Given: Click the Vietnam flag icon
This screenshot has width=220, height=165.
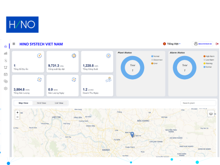Looking at the screenshot, I should point(164,44).
